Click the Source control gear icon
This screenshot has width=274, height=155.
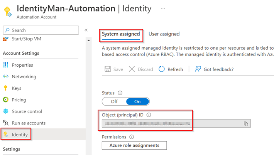(6, 111)
